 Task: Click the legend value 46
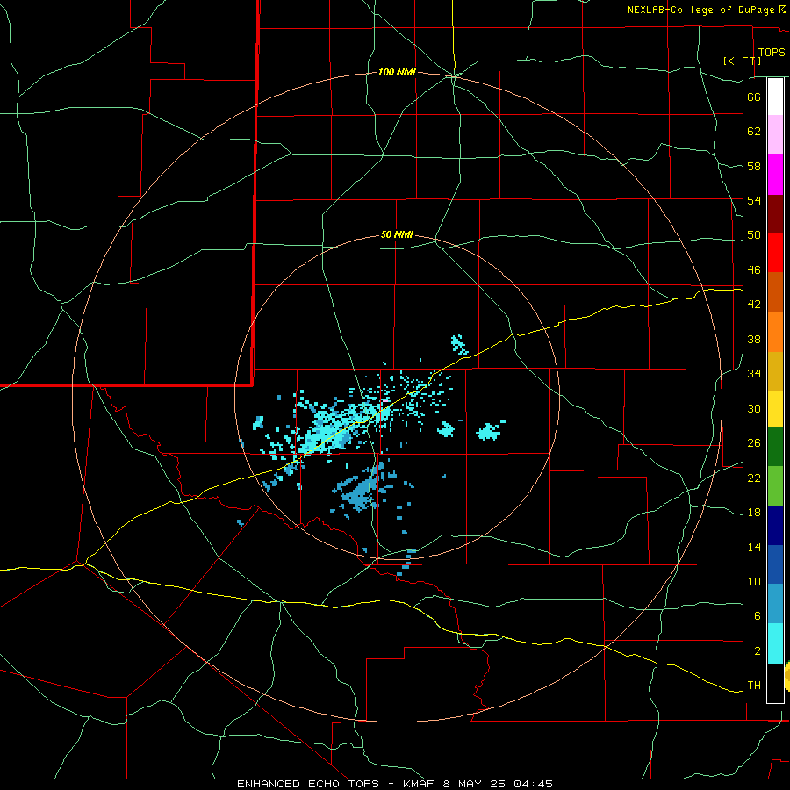point(754,270)
